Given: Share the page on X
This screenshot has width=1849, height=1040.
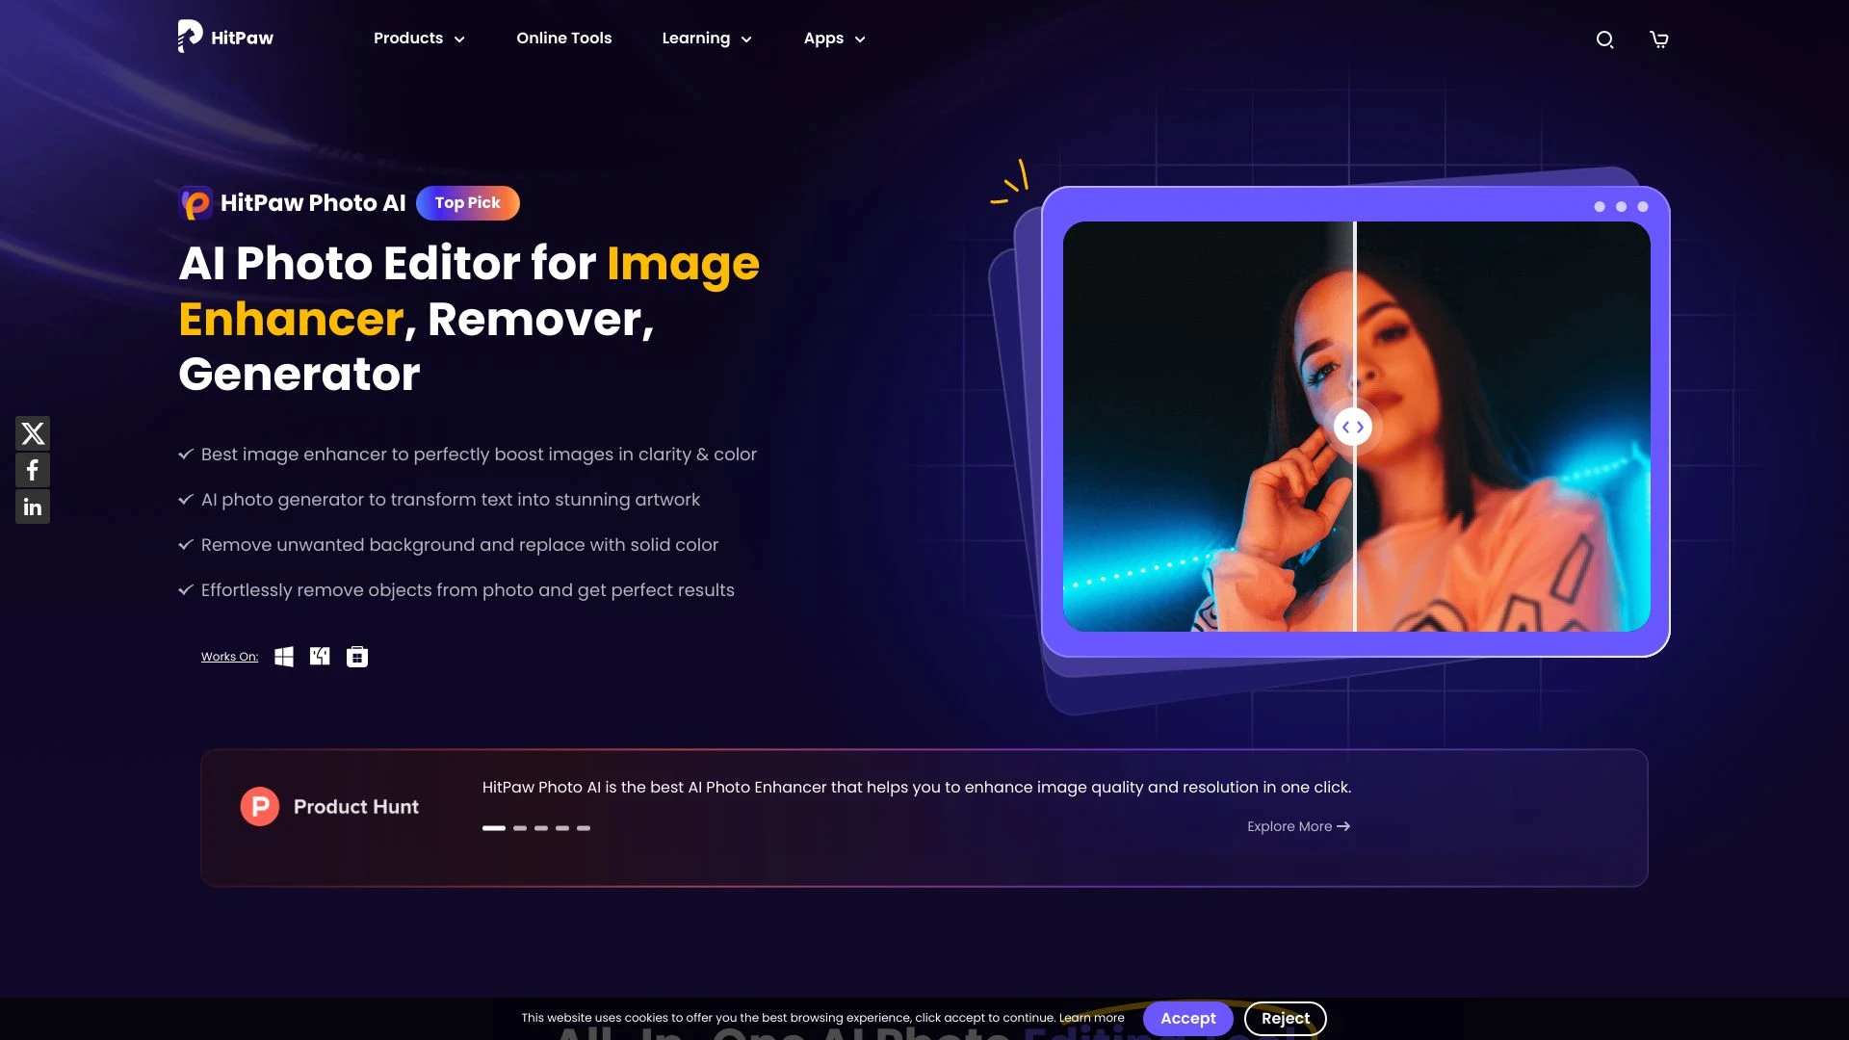Looking at the screenshot, I should (x=32, y=432).
